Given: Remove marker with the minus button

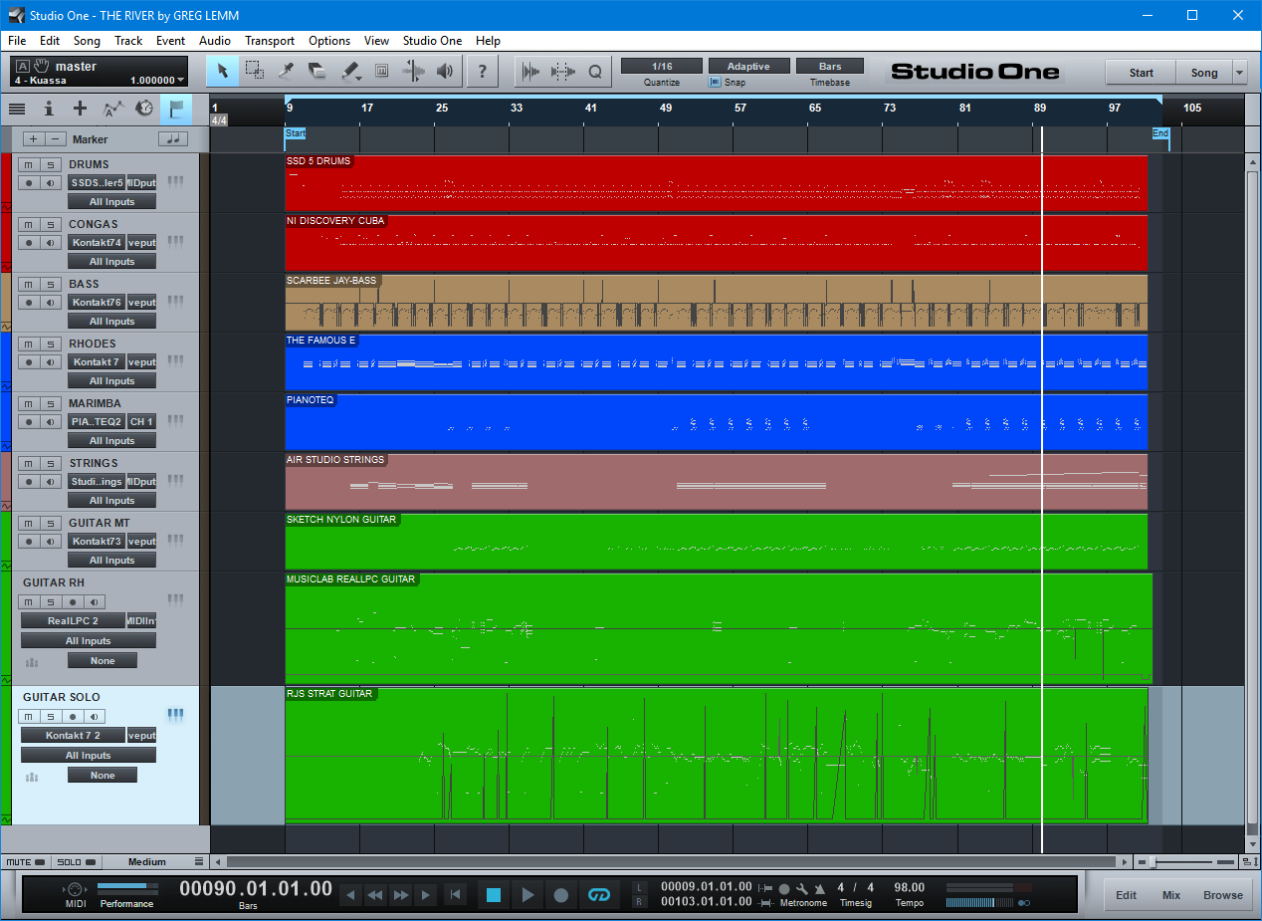Looking at the screenshot, I should pos(56,139).
